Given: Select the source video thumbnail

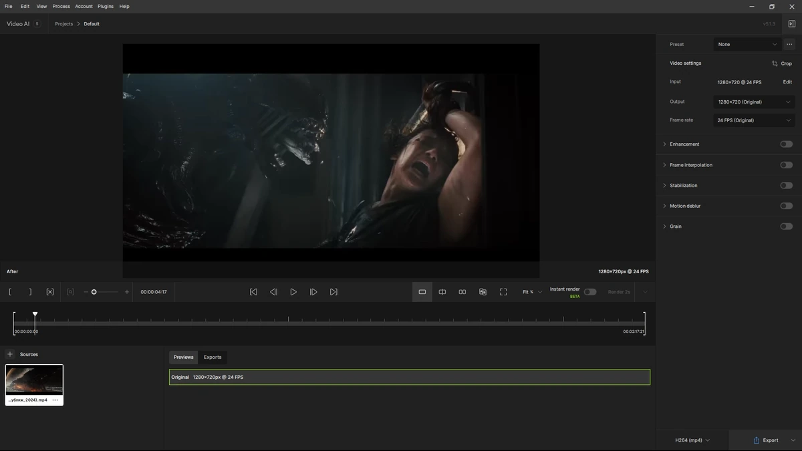Looking at the screenshot, I should [x=34, y=380].
